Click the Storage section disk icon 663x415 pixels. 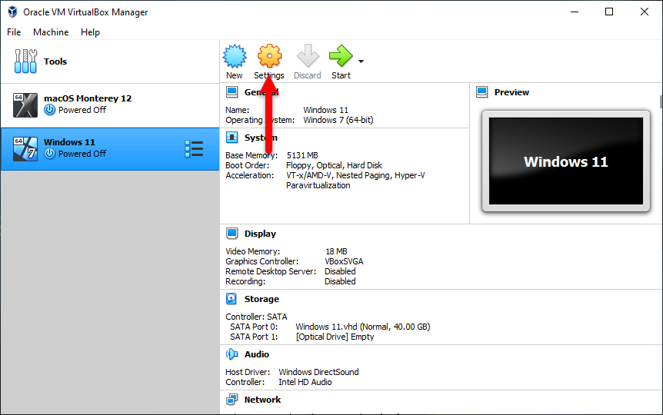(232, 299)
